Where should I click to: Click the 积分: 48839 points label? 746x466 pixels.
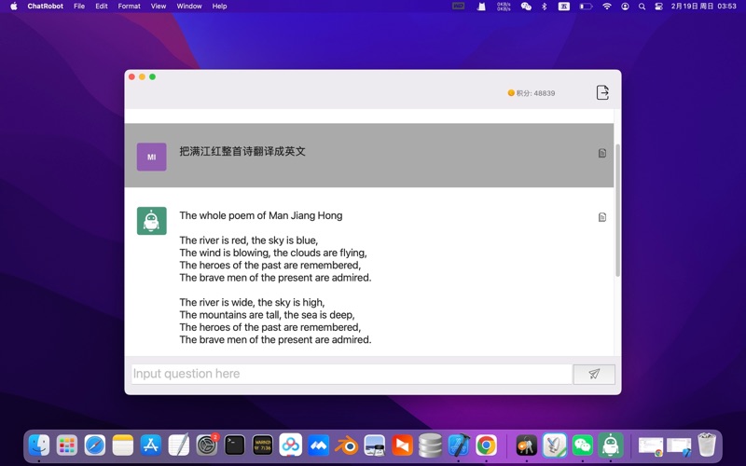click(535, 93)
